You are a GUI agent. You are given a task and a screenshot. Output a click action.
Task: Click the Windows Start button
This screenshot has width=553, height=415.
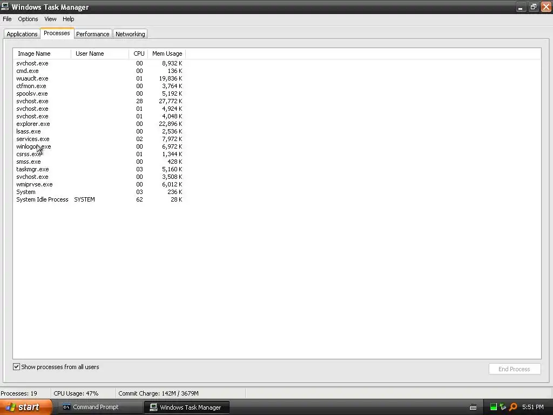(x=26, y=407)
